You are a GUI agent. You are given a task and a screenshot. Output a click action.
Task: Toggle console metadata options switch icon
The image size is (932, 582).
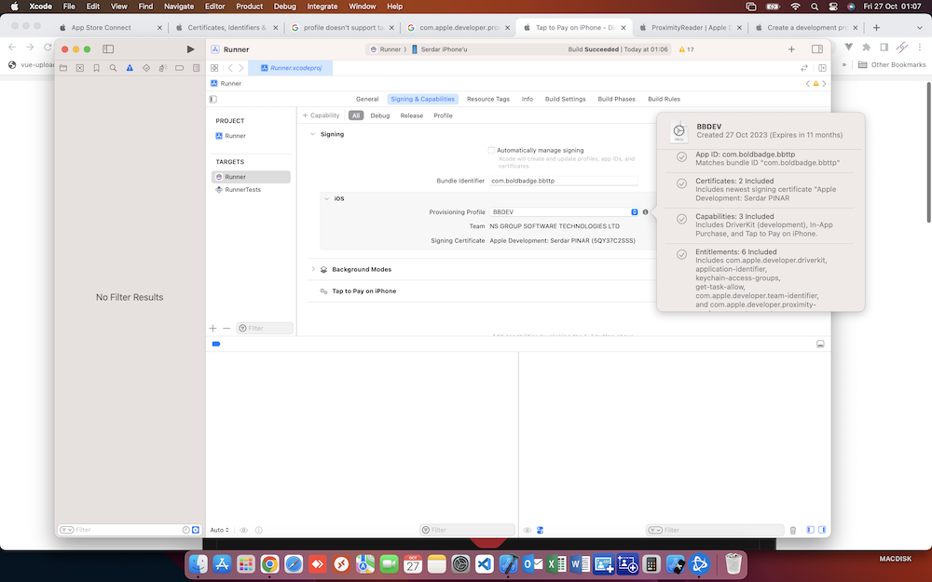pyautogui.click(x=541, y=530)
